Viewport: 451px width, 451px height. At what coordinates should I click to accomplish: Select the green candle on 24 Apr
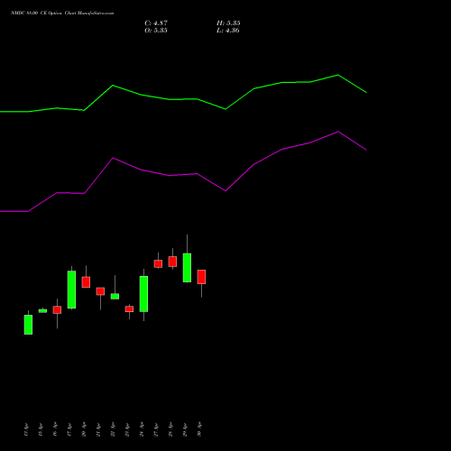(x=143, y=294)
